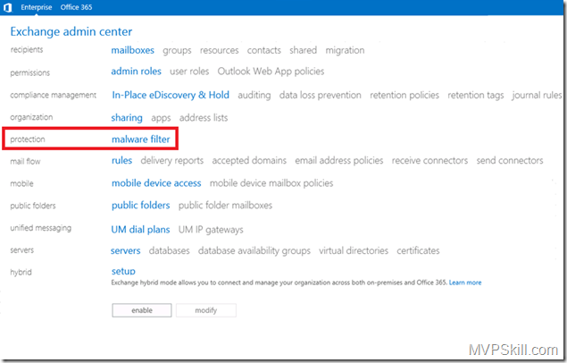Switch to the Enterprise tab
The width and height of the screenshot is (567, 363).
[x=39, y=7]
